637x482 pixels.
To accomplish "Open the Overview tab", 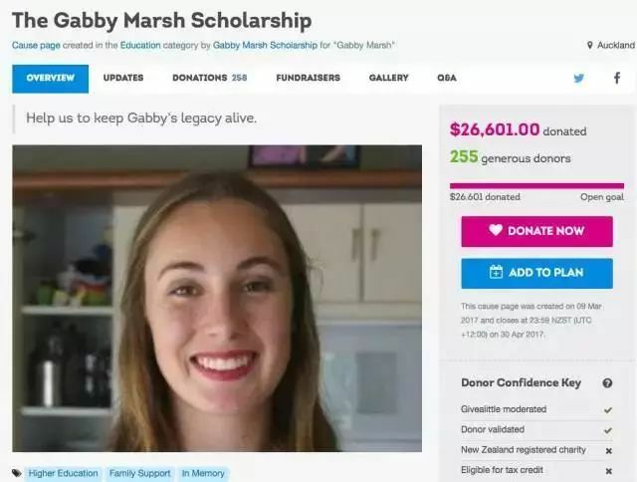I will [51, 79].
